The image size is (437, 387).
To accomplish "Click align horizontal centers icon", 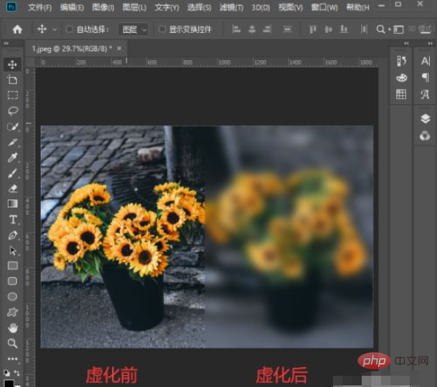I will coord(252,29).
